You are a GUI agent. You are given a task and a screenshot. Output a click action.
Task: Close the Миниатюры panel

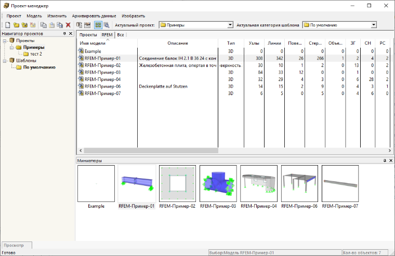[x=391, y=160]
